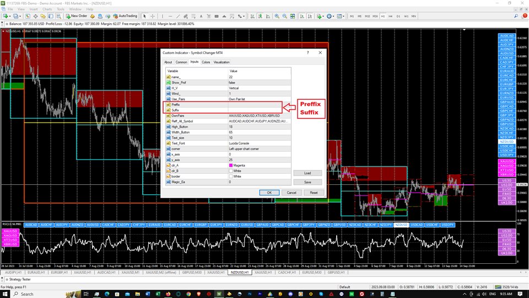Open the Profiles dropdown in the toolbar

(x=16, y=16)
